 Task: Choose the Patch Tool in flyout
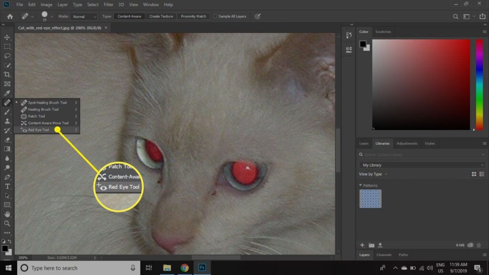(x=36, y=116)
